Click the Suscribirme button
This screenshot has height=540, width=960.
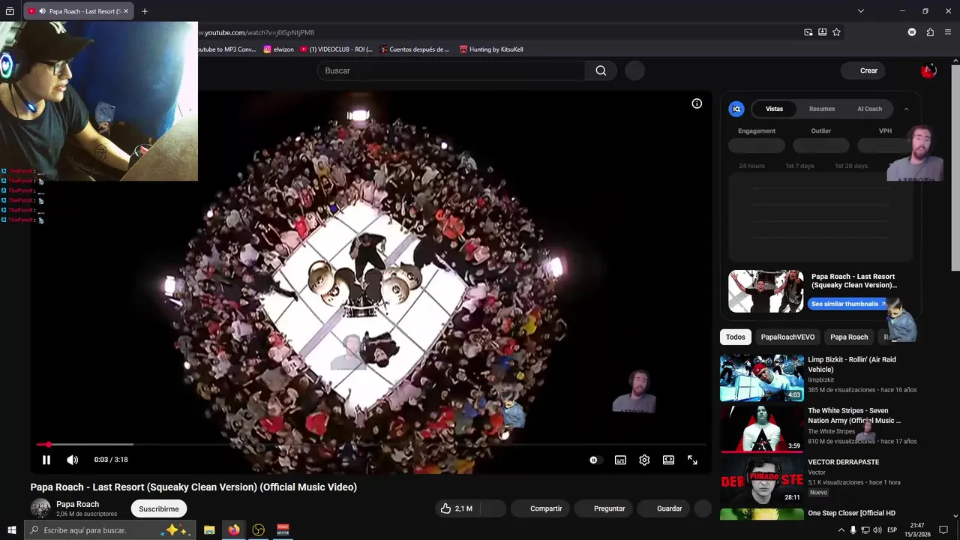(159, 508)
